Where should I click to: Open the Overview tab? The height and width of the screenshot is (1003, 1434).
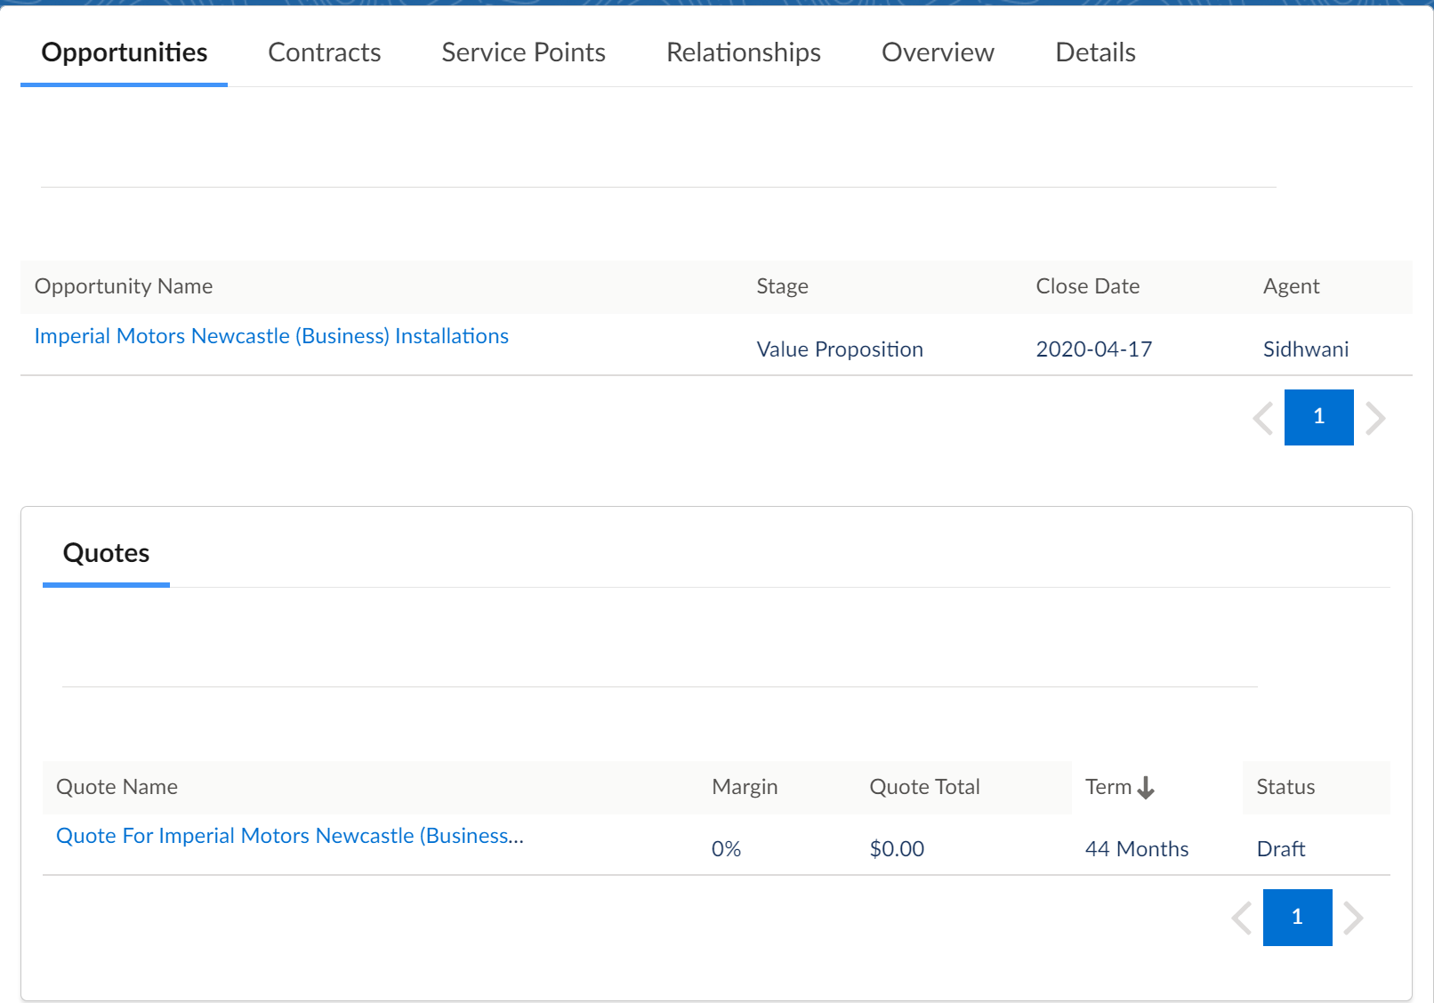tap(938, 52)
